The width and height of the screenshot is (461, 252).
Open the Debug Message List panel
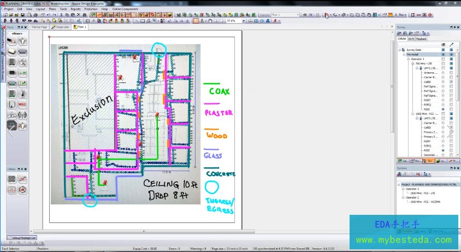coord(22,238)
